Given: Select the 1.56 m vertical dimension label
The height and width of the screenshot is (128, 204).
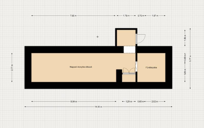Looking at the screenshot, I should pos(185,39).
